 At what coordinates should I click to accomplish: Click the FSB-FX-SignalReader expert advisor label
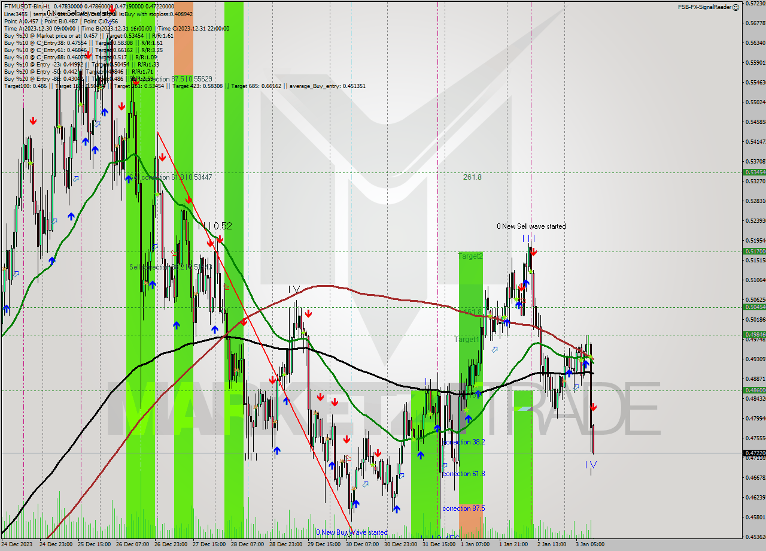pos(704,7)
